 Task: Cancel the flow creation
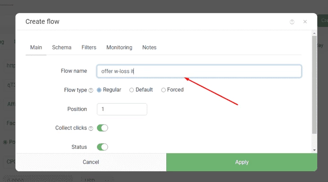91,162
